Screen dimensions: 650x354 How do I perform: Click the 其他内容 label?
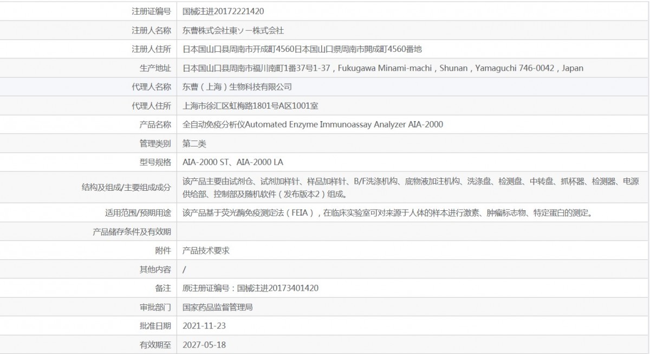[155, 269]
